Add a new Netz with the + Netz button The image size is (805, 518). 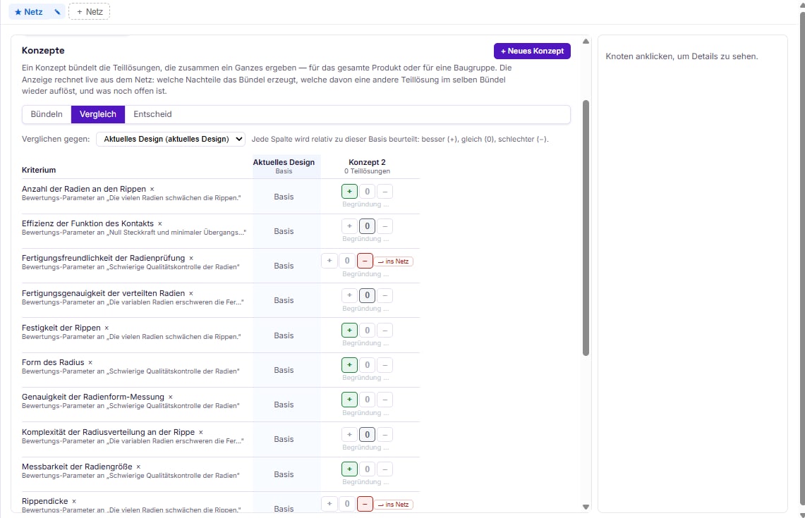click(90, 12)
